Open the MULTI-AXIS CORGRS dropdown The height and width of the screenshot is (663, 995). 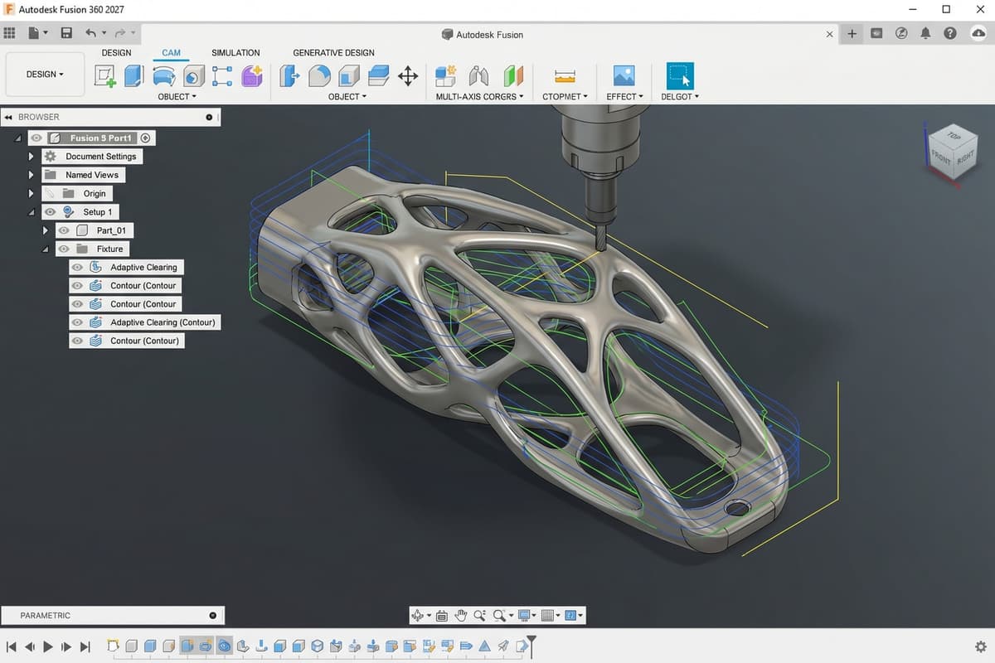click(480, 97)
